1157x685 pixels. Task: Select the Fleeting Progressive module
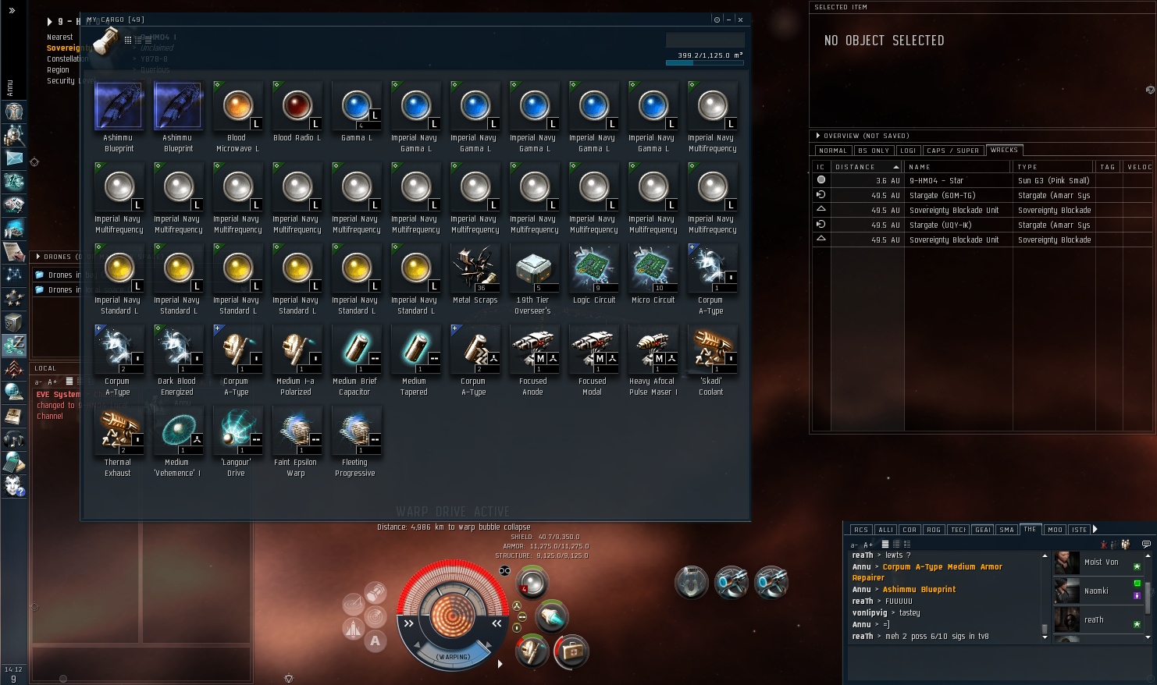356,442
